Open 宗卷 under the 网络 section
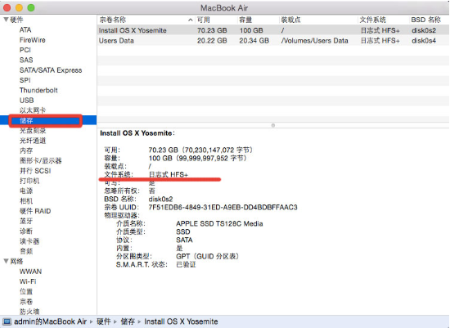This screenshot has height=328, width=450. coord(26,302)
